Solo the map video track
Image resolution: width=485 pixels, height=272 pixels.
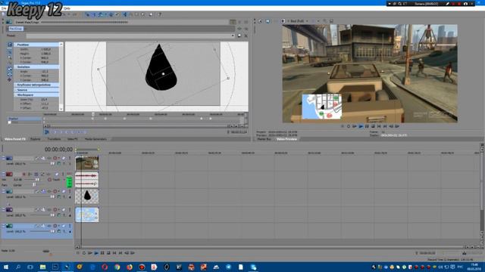click(70, 210)
